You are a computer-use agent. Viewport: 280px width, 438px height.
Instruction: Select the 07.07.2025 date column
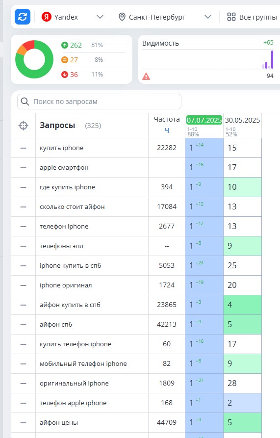click(204, 120)
